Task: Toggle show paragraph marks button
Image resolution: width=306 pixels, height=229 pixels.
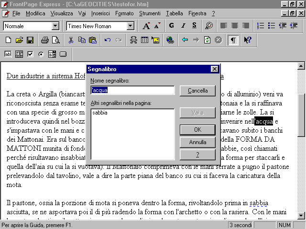Action: (x=233, y=40)
